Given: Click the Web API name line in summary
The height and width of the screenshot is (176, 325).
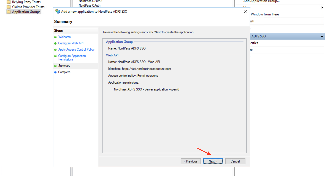Looking at the screenshot, I should click(134, 62).
